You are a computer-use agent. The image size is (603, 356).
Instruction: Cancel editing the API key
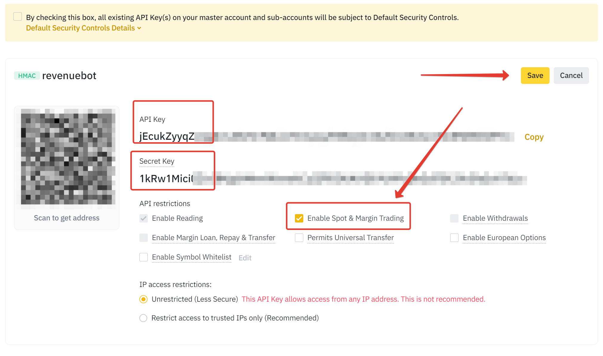(571, 76)
